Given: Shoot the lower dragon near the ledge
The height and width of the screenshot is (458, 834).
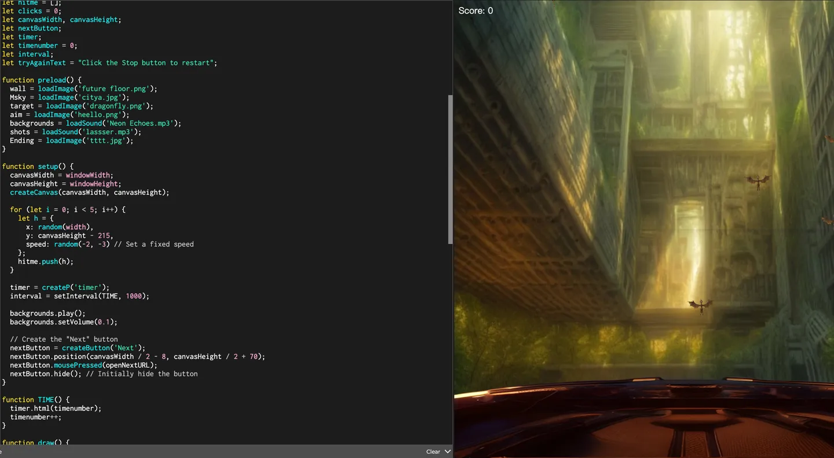Looking at the screenshot, I should click(701, 305).
